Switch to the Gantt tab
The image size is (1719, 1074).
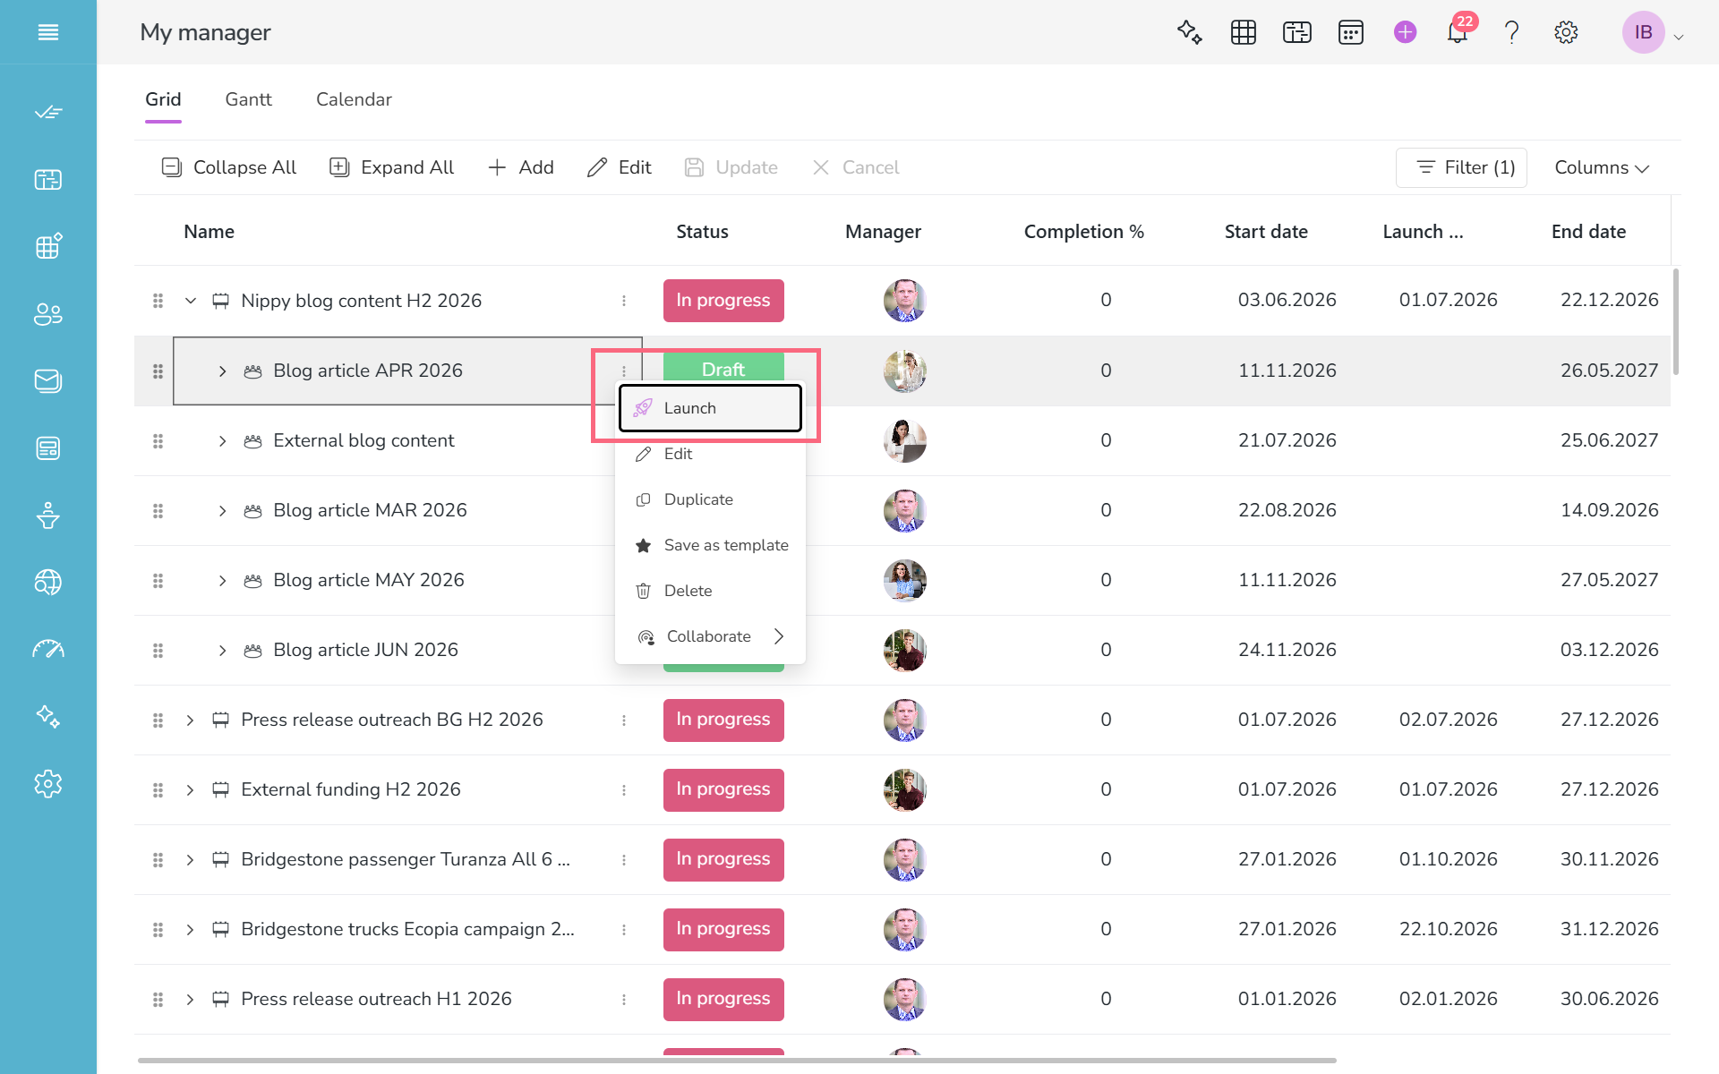248,99
